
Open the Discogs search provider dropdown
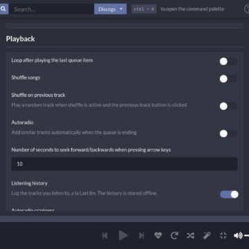[x=110, y=9]
